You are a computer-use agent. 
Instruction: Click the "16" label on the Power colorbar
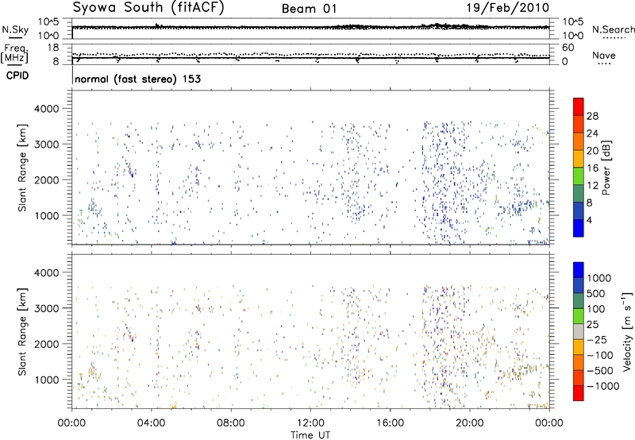point(592,168)
